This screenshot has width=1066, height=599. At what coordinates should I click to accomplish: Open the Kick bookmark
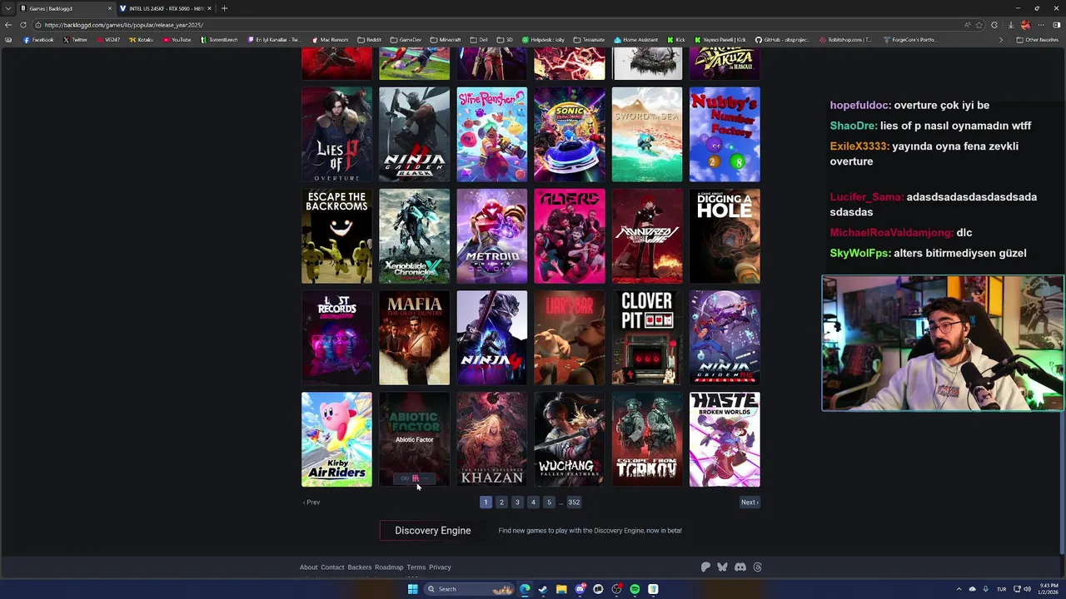[x=677, y=40]
